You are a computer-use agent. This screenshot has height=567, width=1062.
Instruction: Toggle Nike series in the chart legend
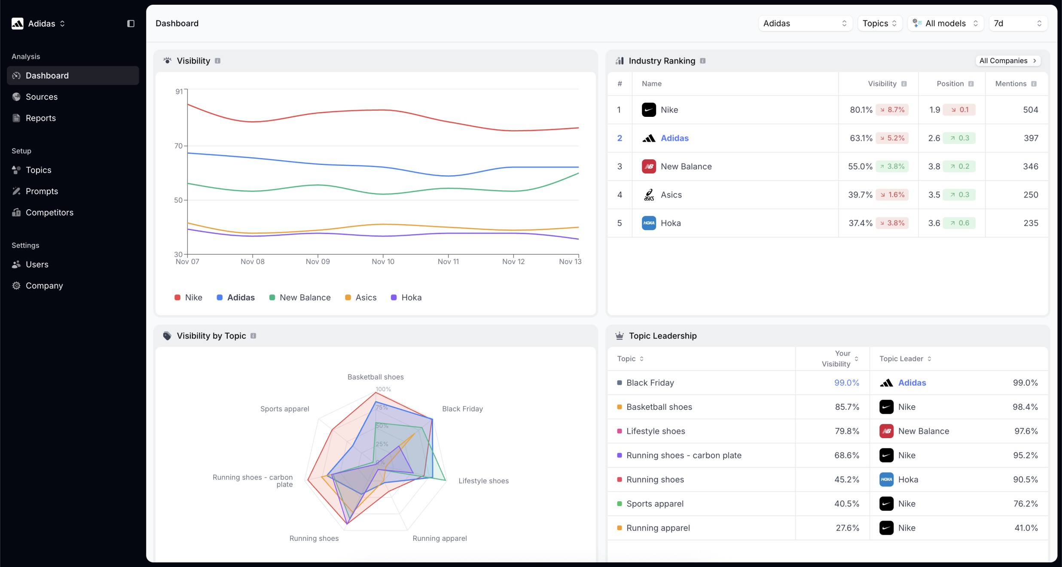click(x=188, y=298)
